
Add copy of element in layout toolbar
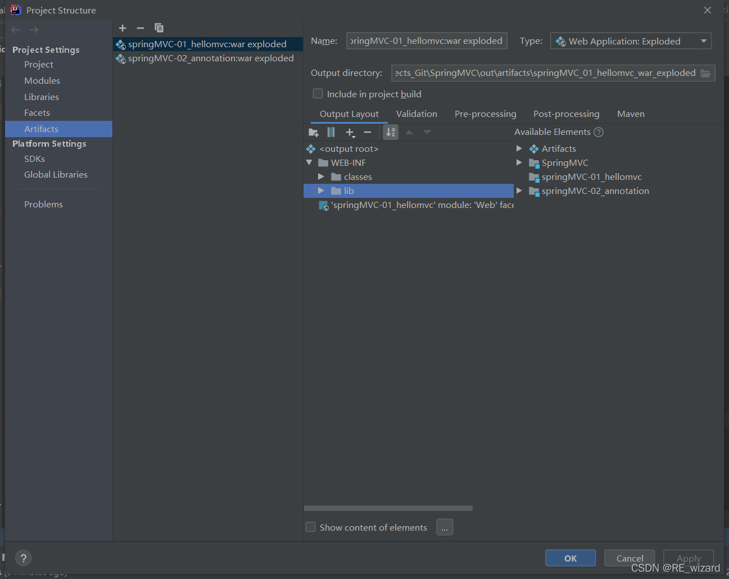(x=350, y=132)
